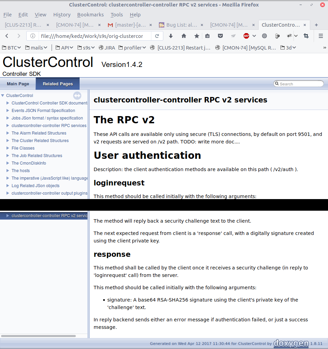This screenshot has height=349, width=328.
Task: Show bookmarks list icon
Action: point(207,36)
